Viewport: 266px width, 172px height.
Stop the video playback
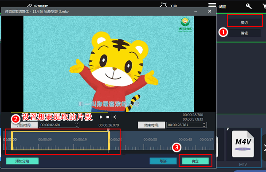(108, 117)
